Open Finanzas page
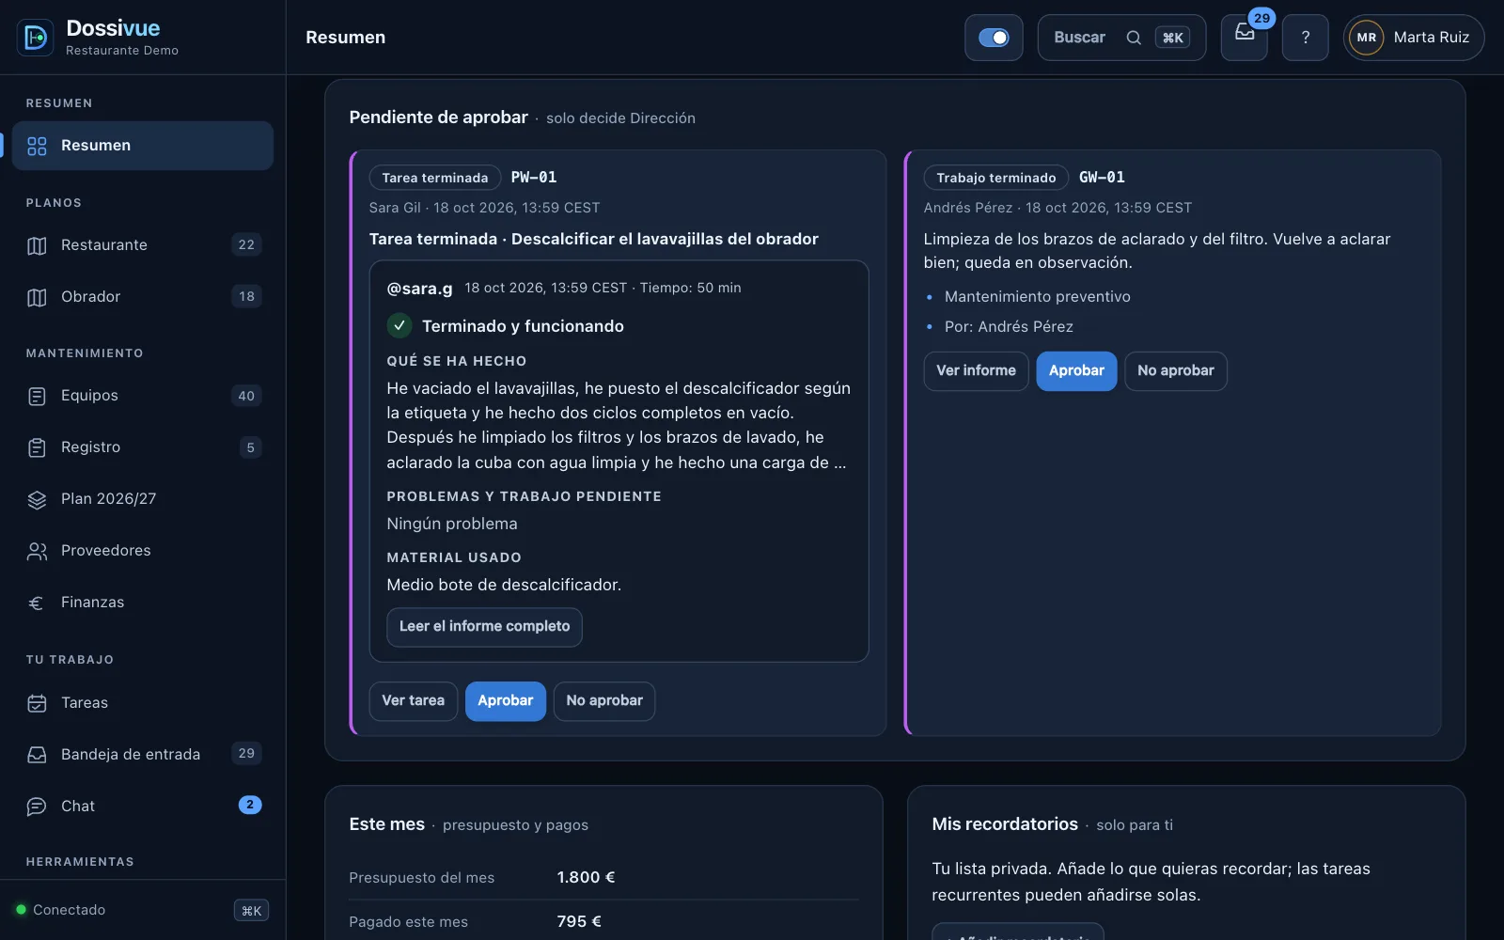1504x940 pixels. (143, 603)
